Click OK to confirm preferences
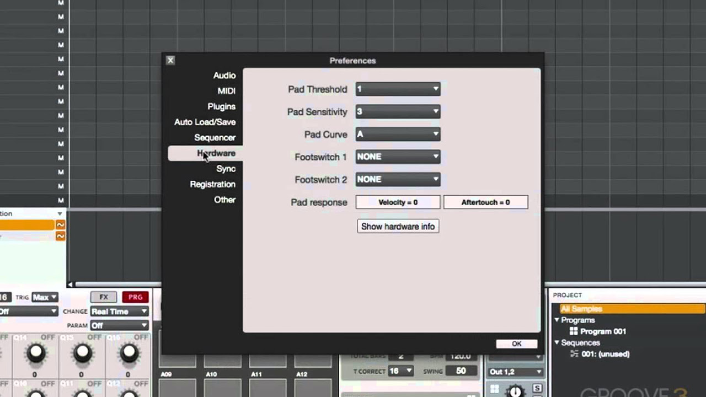 (x=516, y=344)
